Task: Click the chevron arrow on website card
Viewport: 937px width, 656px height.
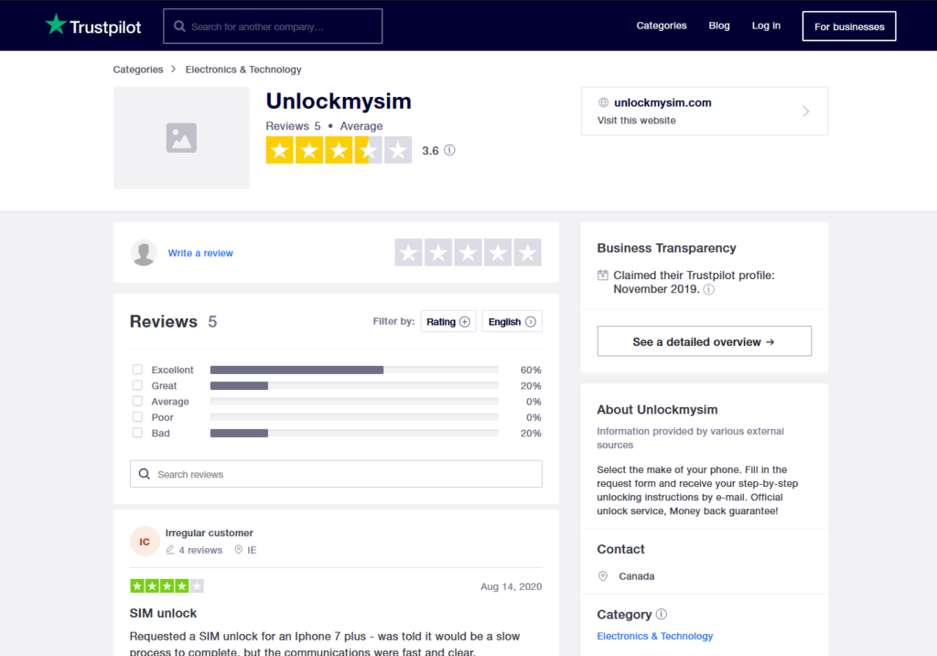Action: 805,111
